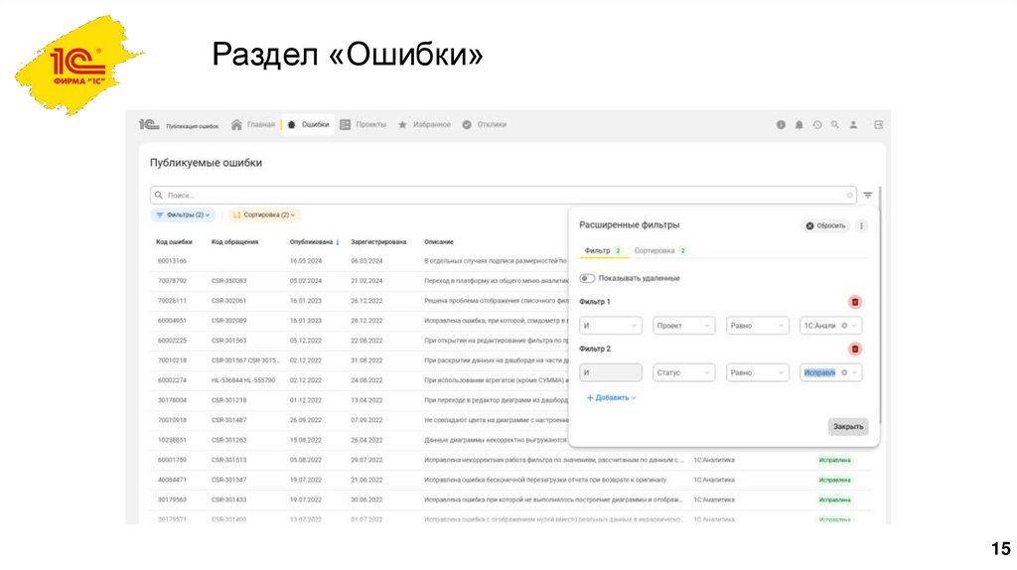Click request code CSR-301487
Image resolution: width=1017 pixels, height=570 pixels.
click(x=229, y=420)
